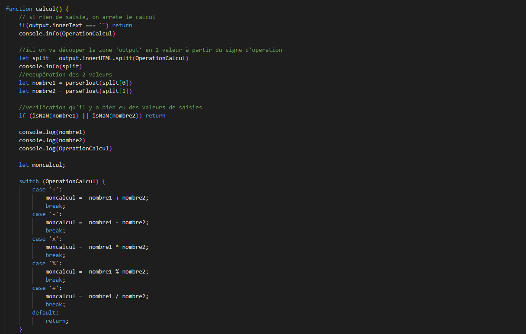Click the nombre1 % nombre2 expression

(x=118, y=271)
